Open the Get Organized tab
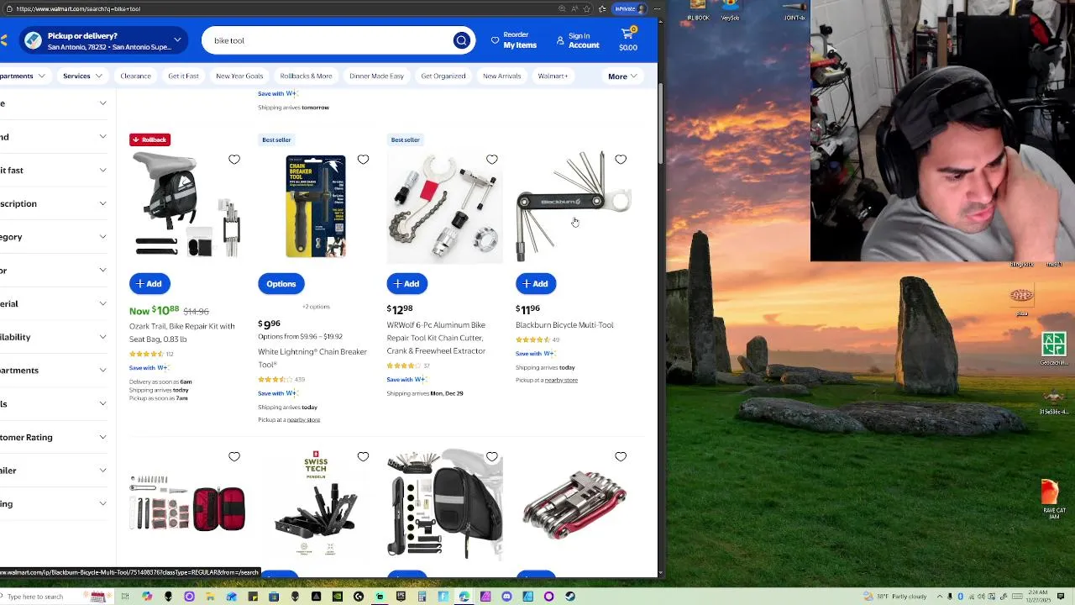Screen dimensions: 1075x605 tap(443, 76)
